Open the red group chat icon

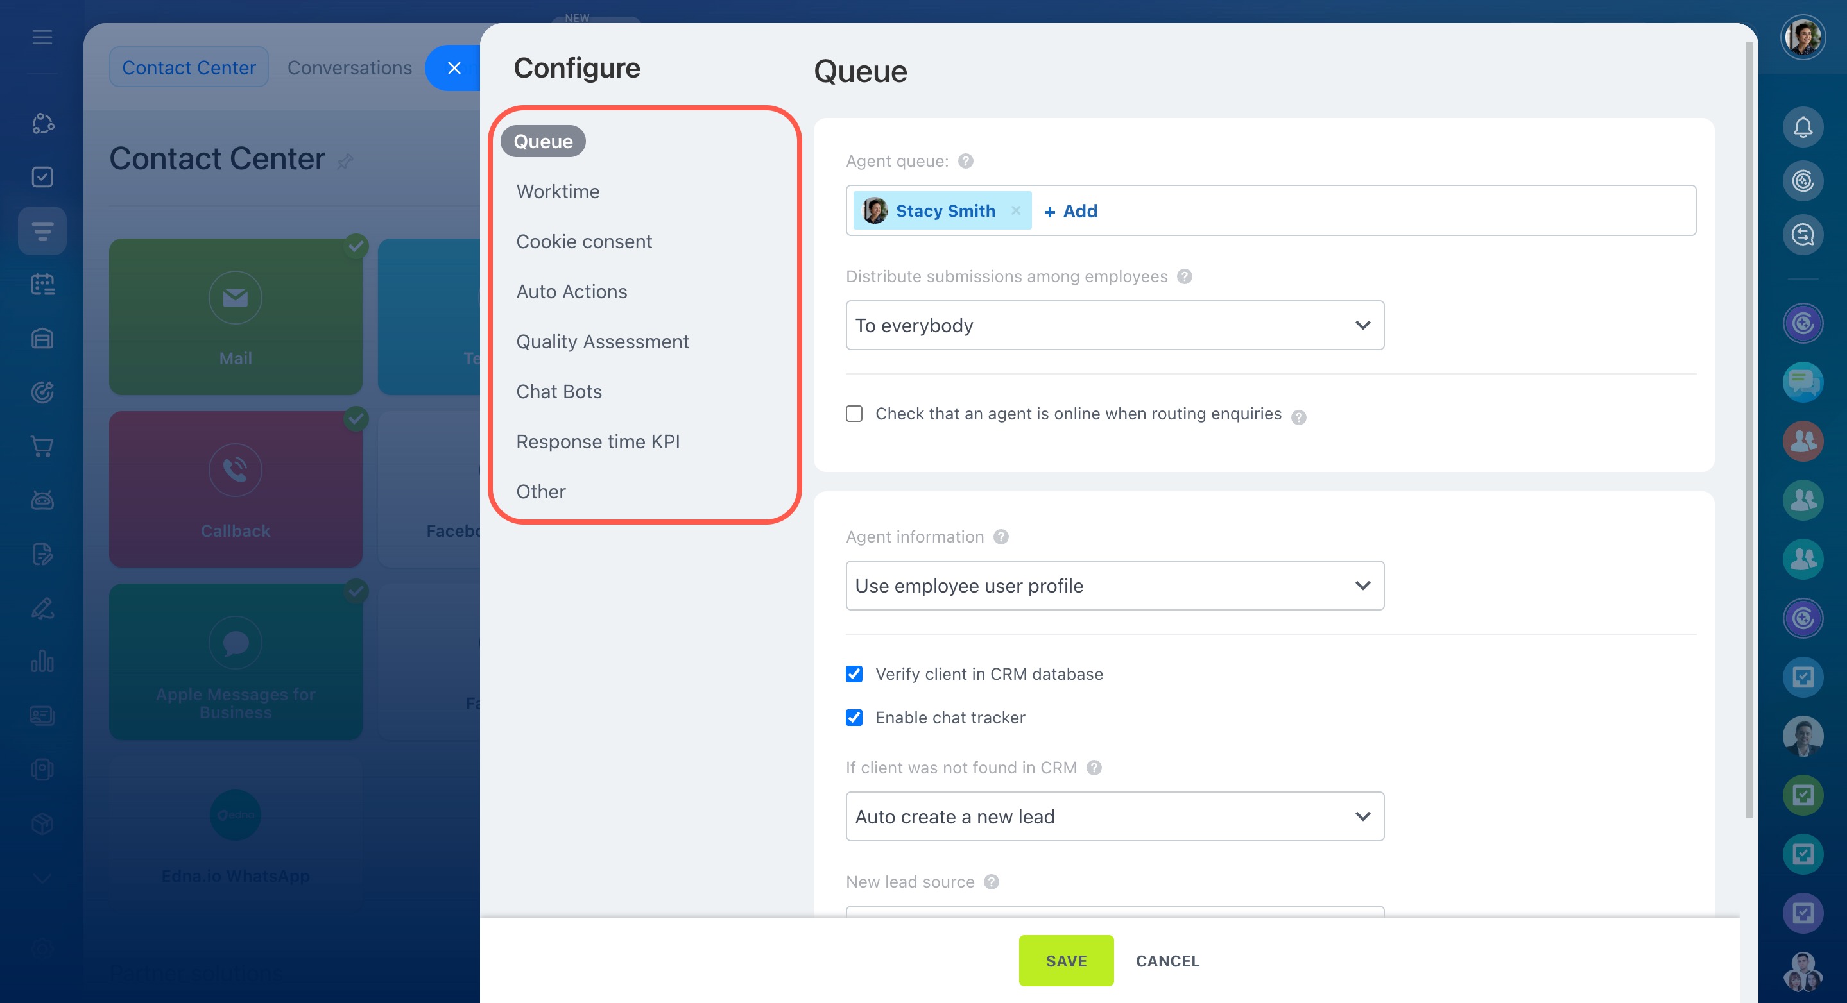click(x=1803, y=441)
